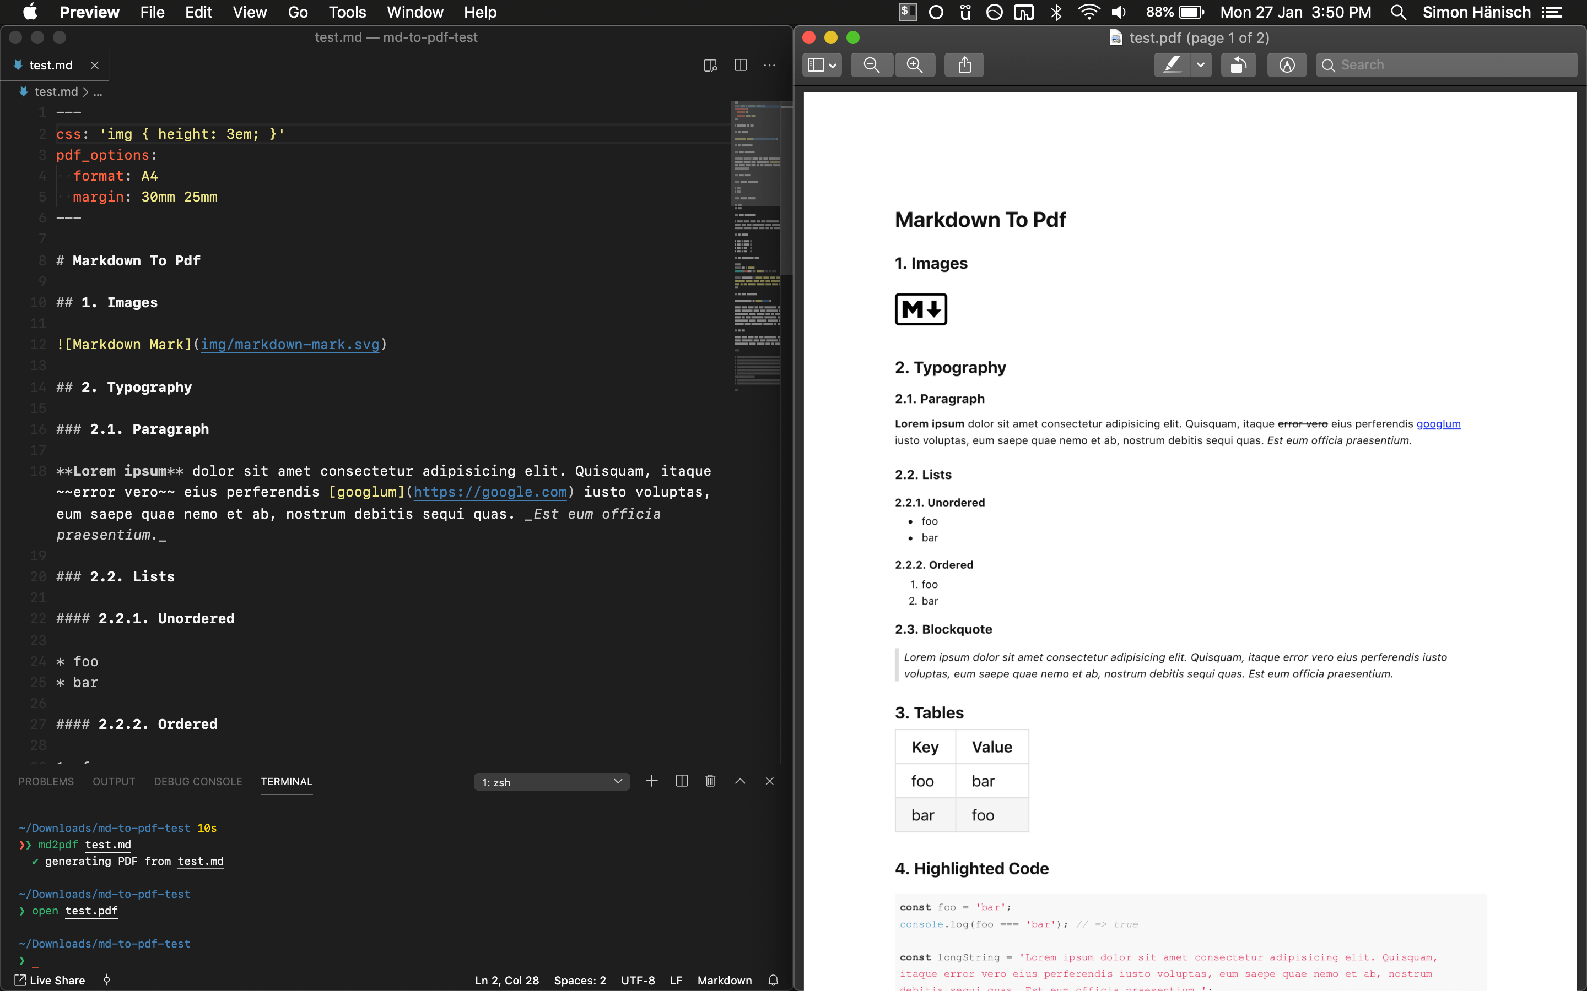This screenshot has height=991, width=1587.
Task: Open the Terminal panel split view
Action: pyautogui.click(x=681, y=781)
